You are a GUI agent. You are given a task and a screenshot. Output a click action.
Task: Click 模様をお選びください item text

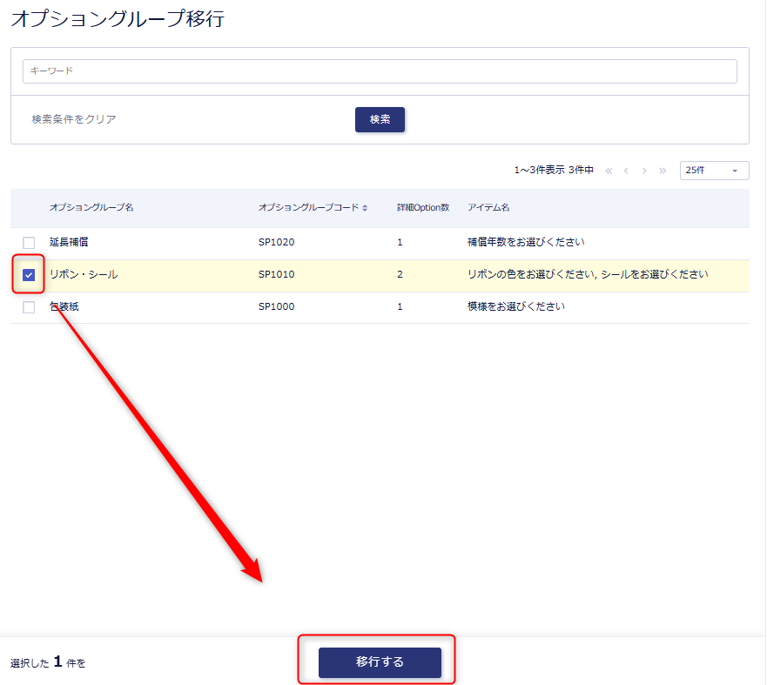[516, 307]
